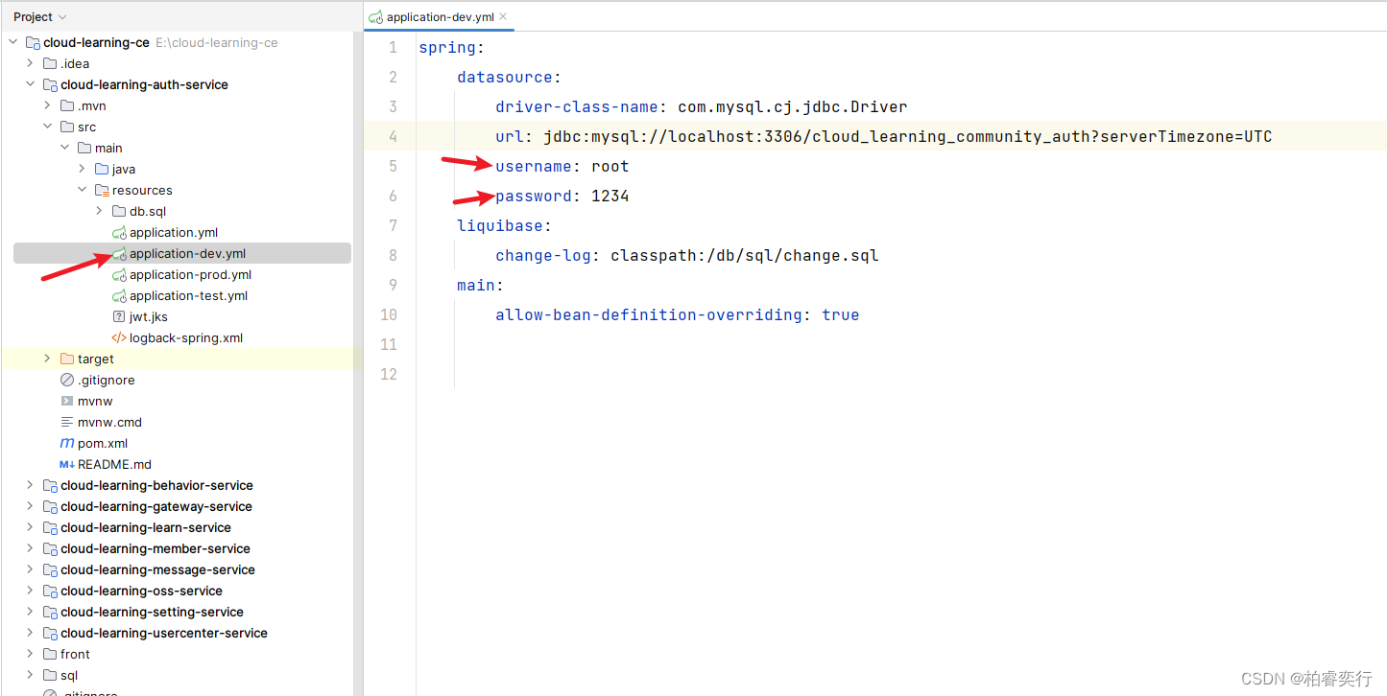1387x696 pixels.
Task: Click the 'spring:' key on line 1
Action: point(452,47)
